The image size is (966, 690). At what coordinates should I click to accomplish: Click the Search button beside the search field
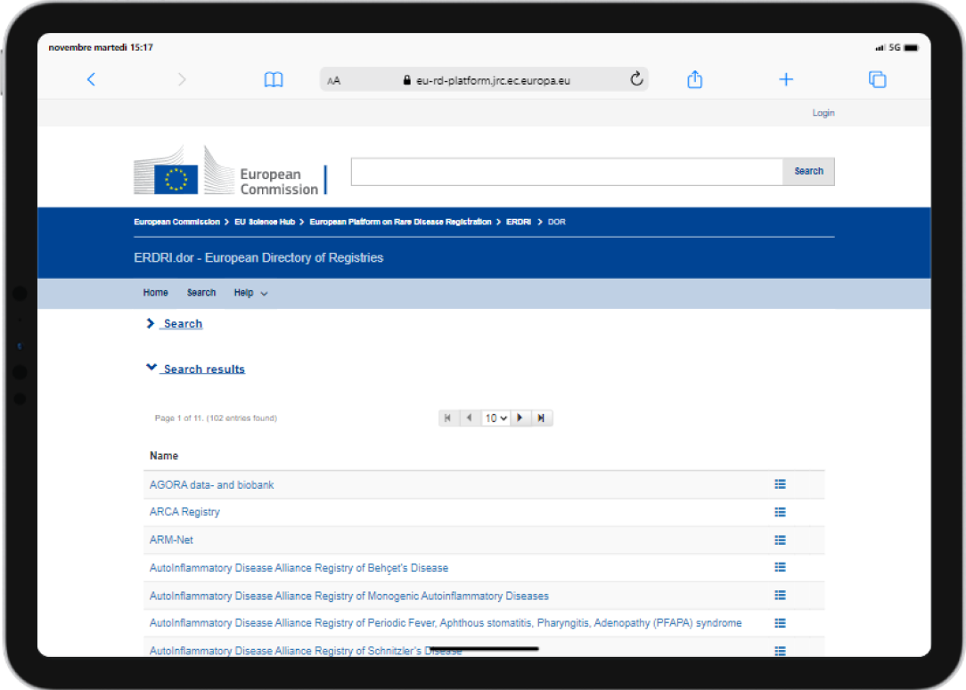click(x=808, y=171)
